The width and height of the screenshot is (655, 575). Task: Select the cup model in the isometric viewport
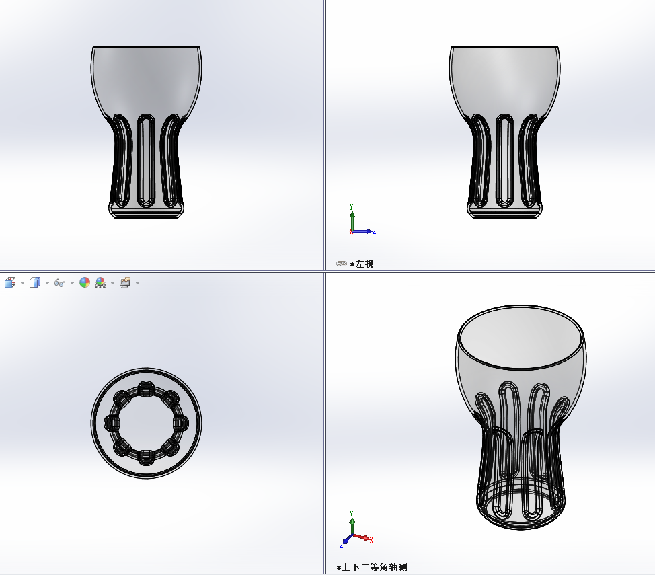pyautogui.click(x=521, y=418)
